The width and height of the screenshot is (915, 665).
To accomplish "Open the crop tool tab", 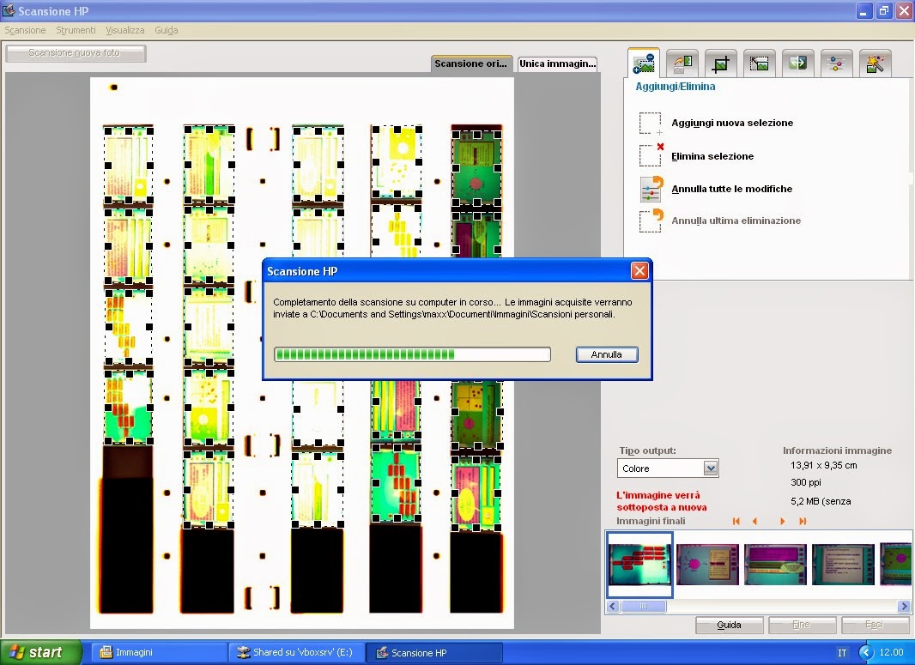I will click(721, 63).
